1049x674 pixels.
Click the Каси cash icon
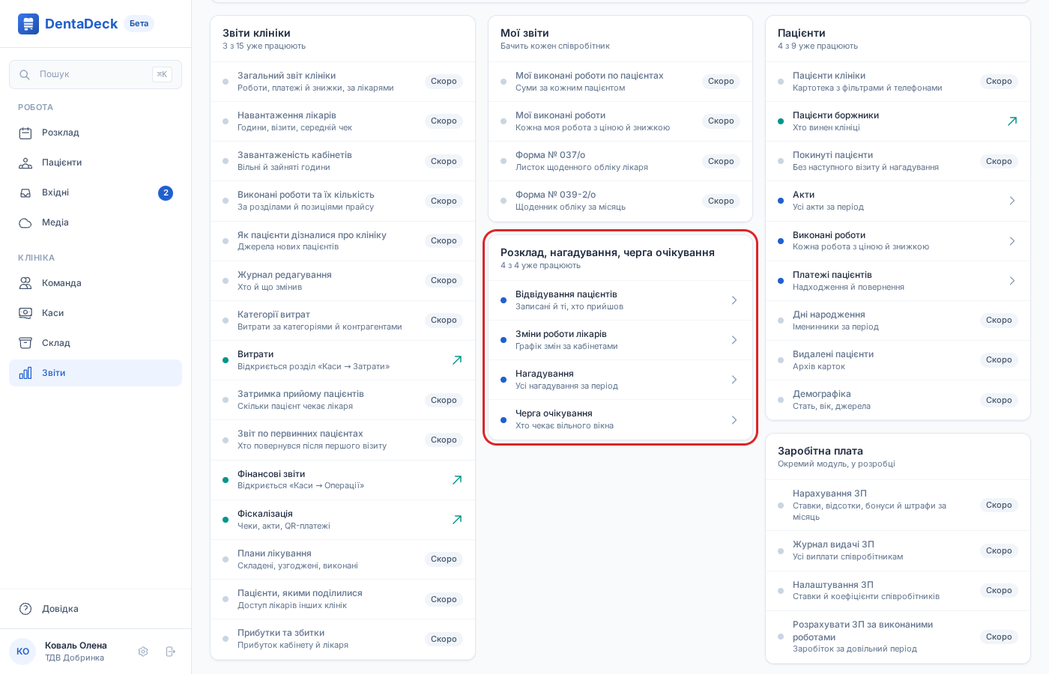pyautogui.click(x=25, y=313)
